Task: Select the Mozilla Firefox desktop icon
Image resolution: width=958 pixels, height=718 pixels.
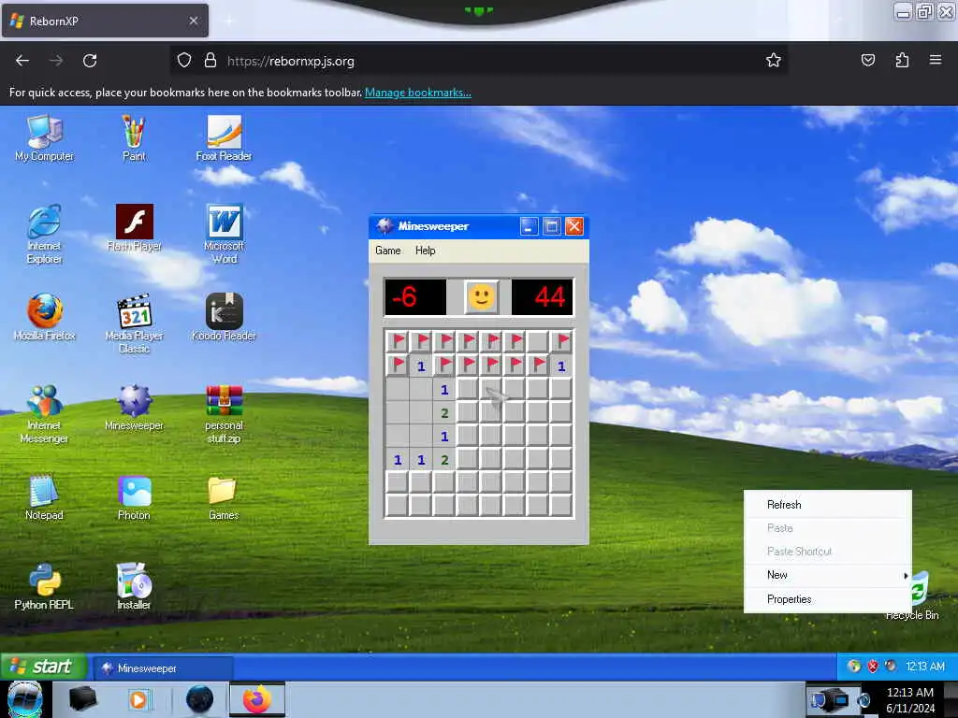Action: click(x=44, y=318)
